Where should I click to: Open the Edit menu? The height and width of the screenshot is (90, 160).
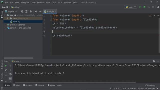(x=11, y=2)
